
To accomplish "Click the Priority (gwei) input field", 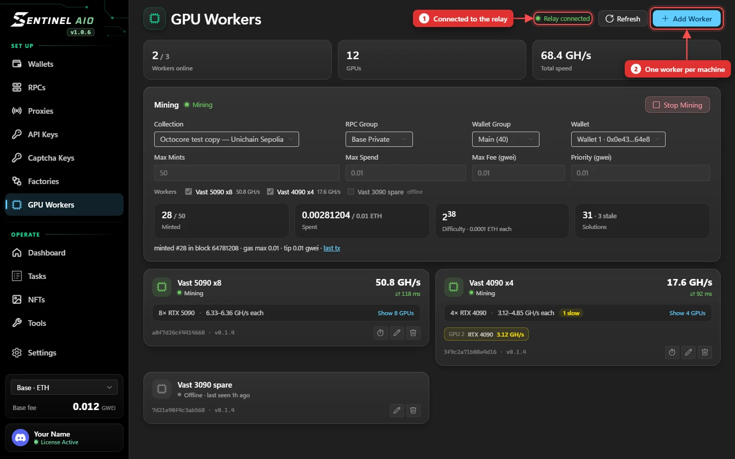I will (x=641, y=173).
